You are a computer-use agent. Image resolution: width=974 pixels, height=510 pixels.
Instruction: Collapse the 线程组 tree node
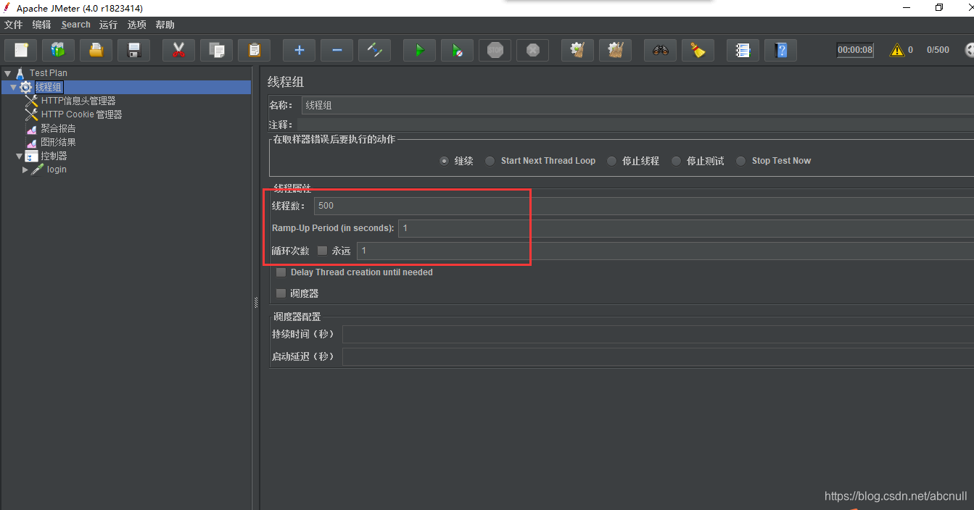click(13, 87)
